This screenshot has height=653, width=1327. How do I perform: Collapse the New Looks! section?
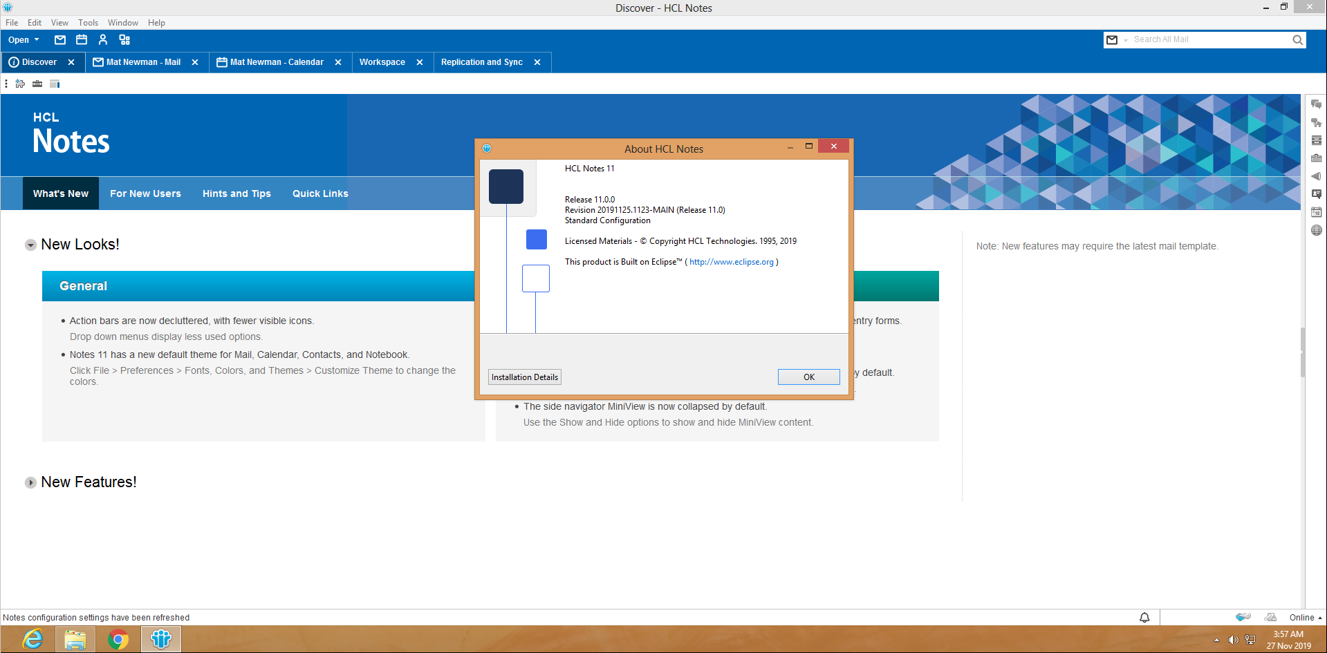click(30, 245)
